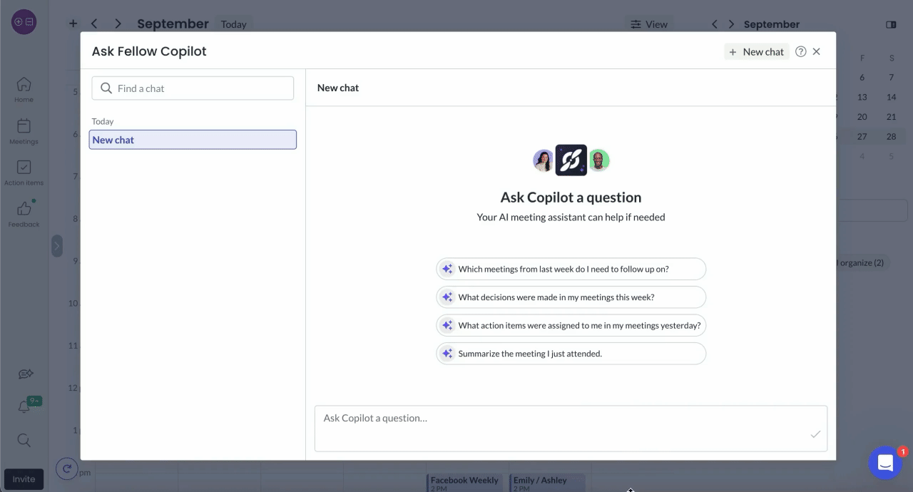Click the refresh sync icon near Invite
The width and height of the screenshot is (913, 492).
coord(67,468)
